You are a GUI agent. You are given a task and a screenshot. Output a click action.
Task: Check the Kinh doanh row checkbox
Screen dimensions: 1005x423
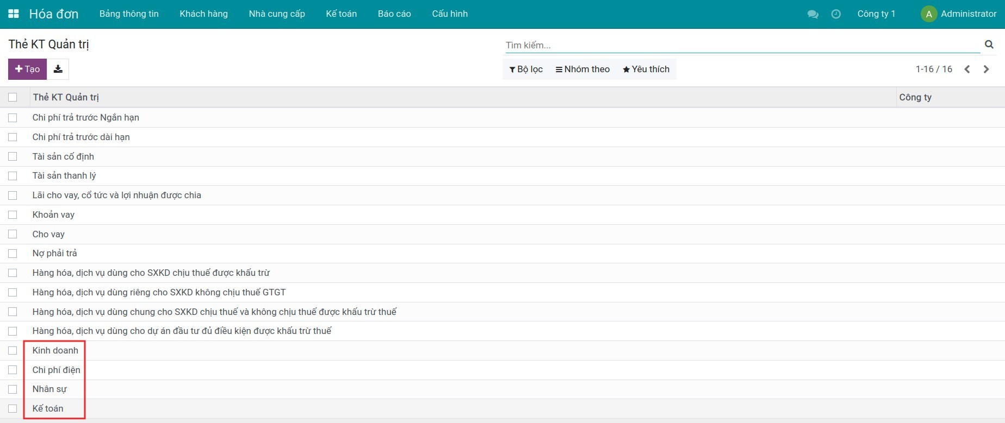click(x=13, y=351)
